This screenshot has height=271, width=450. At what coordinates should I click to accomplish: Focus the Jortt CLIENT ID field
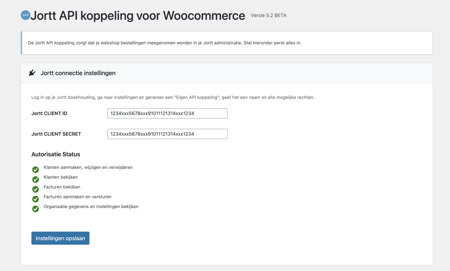167,114
